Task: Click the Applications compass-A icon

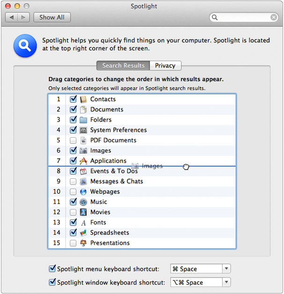Action: coord(83,161)
